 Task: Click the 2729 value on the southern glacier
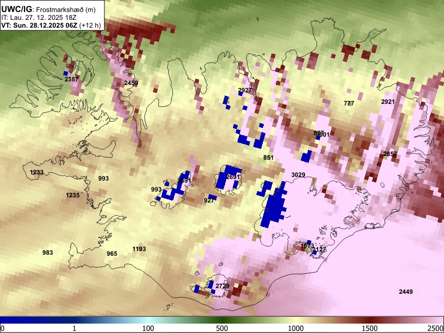[x=223, y=286]
